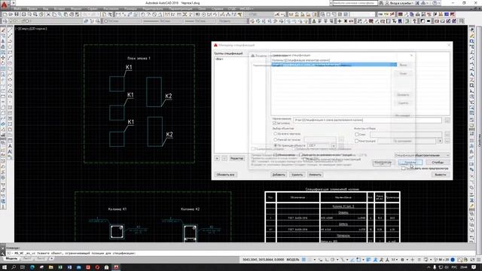Image resolution: width=482 pixels, height=271 pixels.
Task: Select 'Рамкой по точкам' radio button
Action: pos(276,139)
